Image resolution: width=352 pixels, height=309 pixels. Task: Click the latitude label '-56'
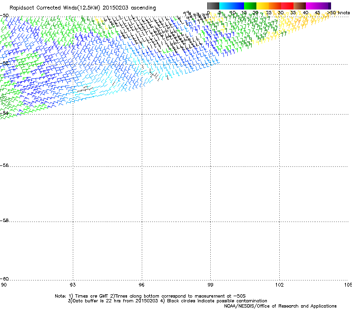[4, 165]
